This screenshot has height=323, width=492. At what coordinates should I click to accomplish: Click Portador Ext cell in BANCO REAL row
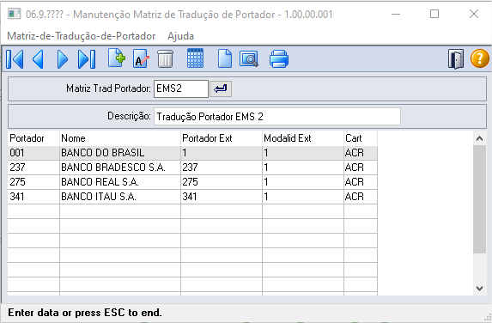coord(222,182)
